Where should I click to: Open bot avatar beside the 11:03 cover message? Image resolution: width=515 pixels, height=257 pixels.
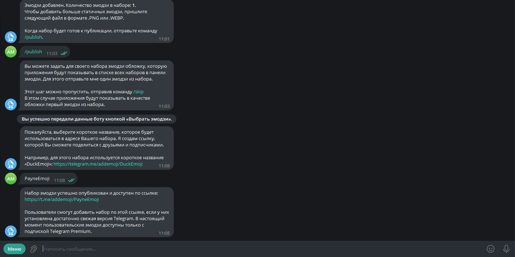11,104
